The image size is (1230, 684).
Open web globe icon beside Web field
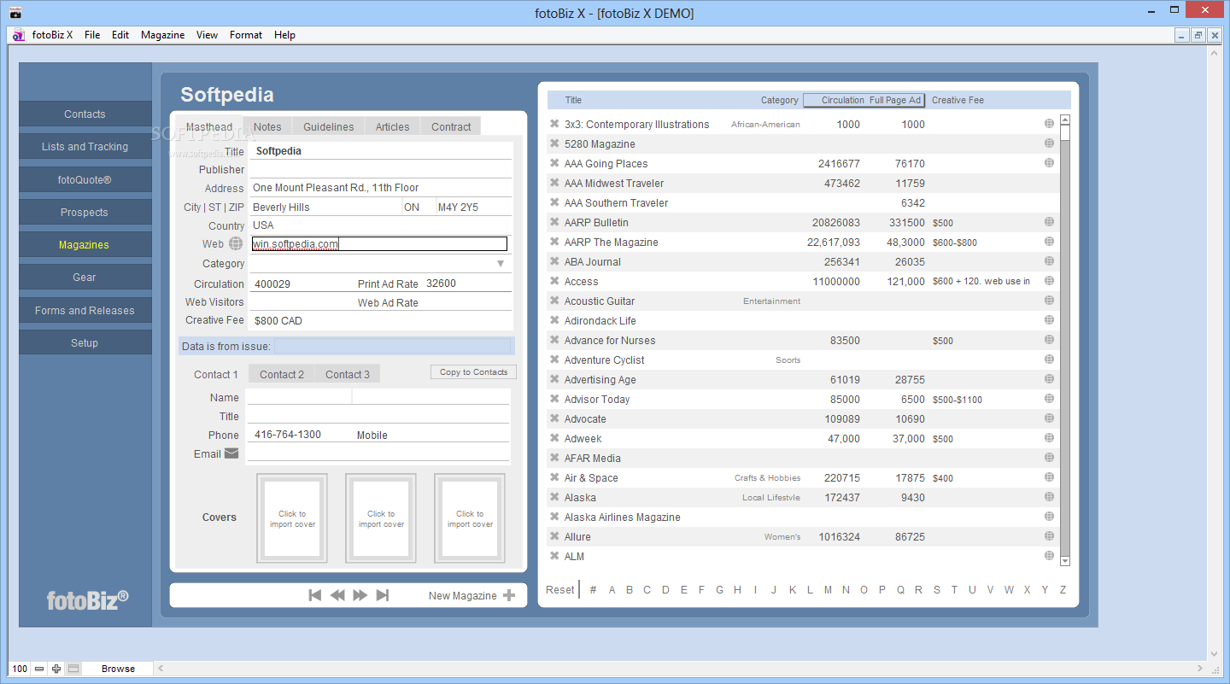[236, 244]
